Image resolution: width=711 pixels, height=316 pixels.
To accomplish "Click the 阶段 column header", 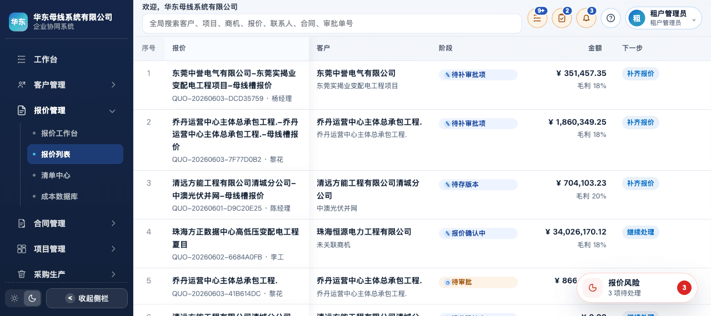I will coord(445,48).
